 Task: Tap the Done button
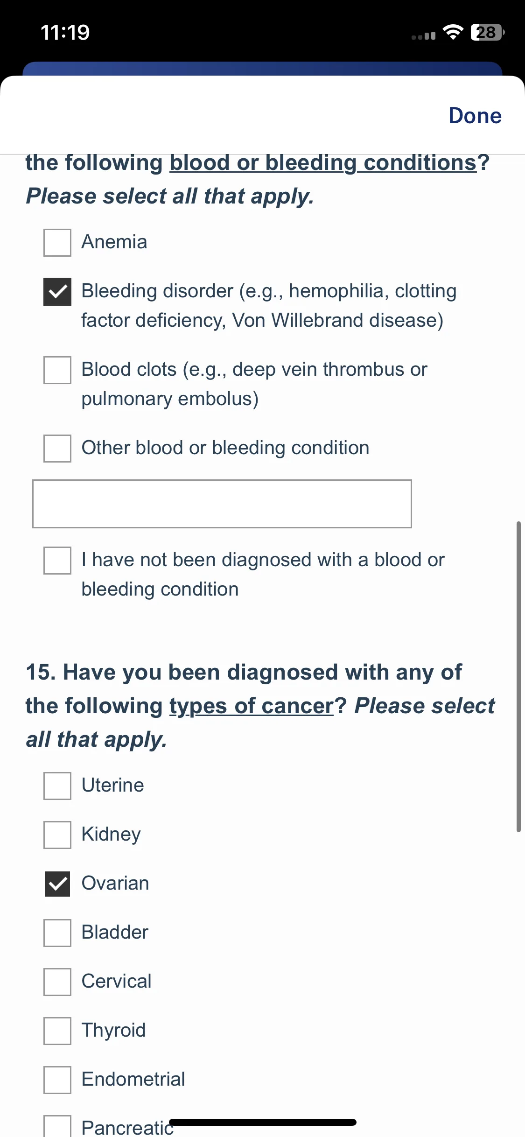(x=475, y=115)
